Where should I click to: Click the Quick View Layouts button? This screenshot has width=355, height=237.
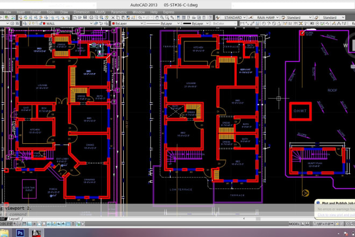[302, 224]
